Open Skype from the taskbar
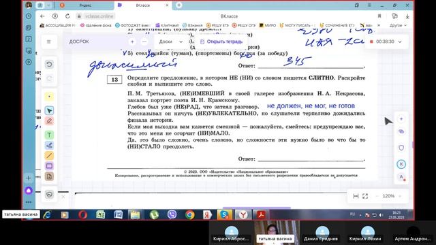436x245 pixels. pyautogui.click(x=225, y=215)
